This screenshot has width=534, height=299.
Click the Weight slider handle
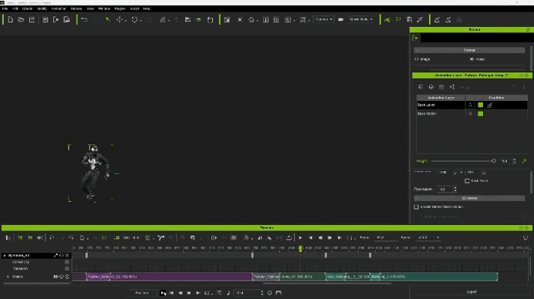pyautogui.click(x=493, y=161)
